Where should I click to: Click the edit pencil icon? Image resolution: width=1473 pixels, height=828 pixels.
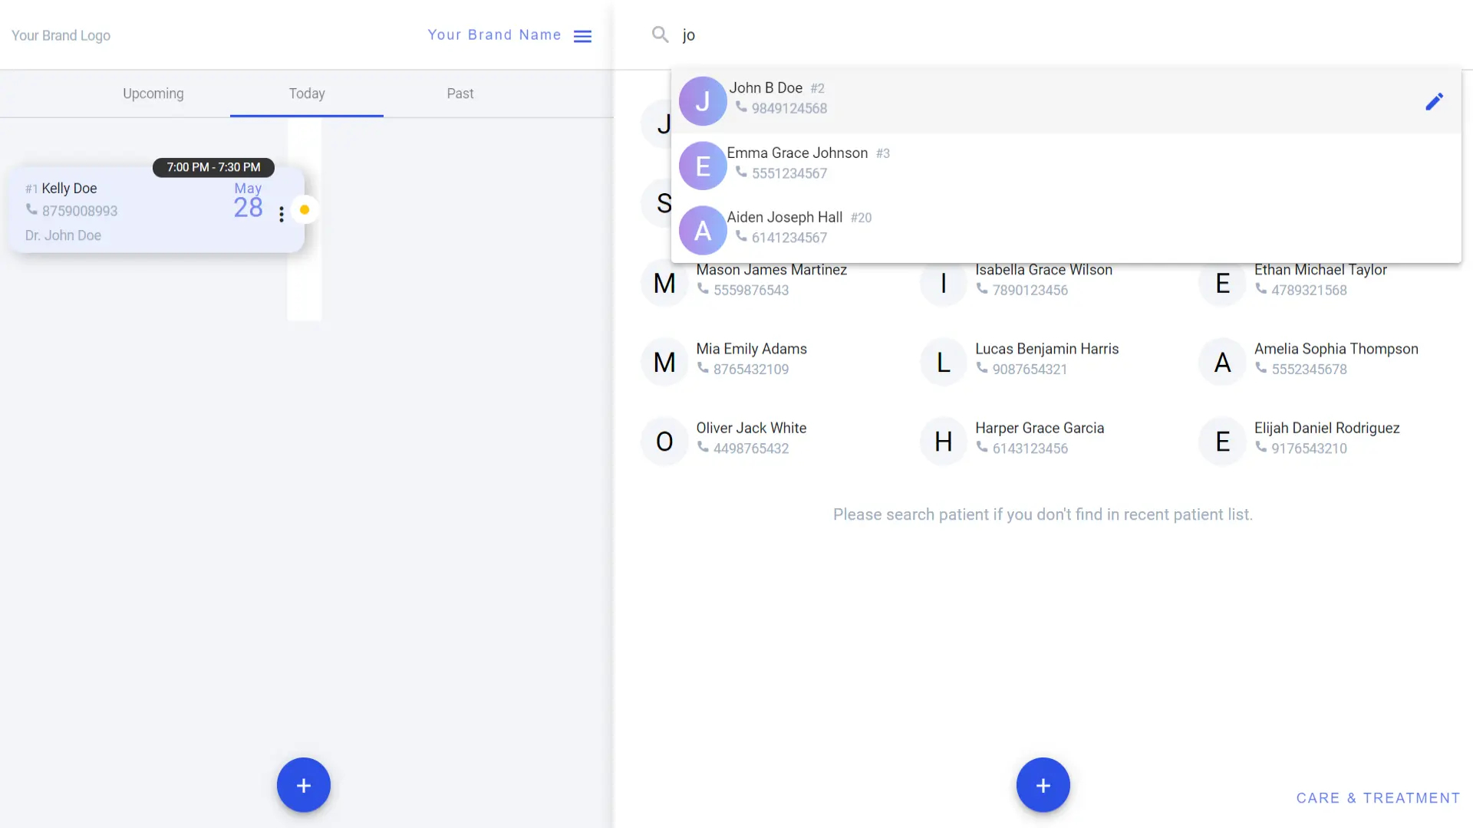tap(1435, 101)
